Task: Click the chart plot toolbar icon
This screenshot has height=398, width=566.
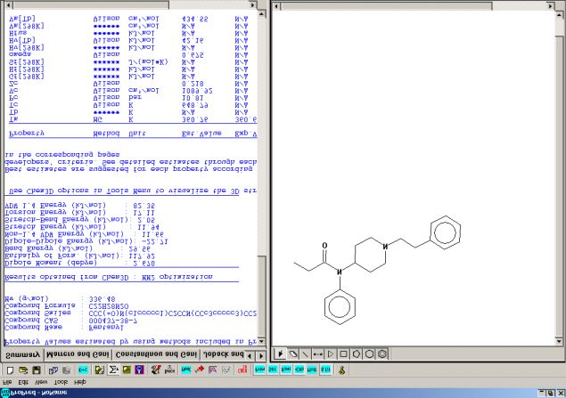Action: pyautogui.click(x=213, y=370)
